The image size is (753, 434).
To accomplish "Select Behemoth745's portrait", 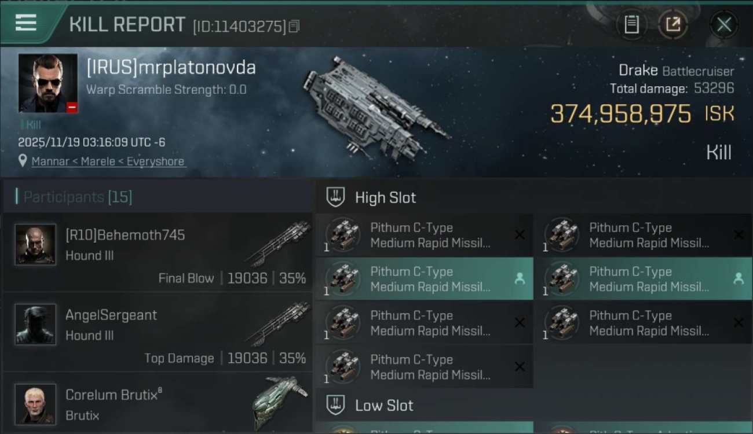I will coord(35,244).
